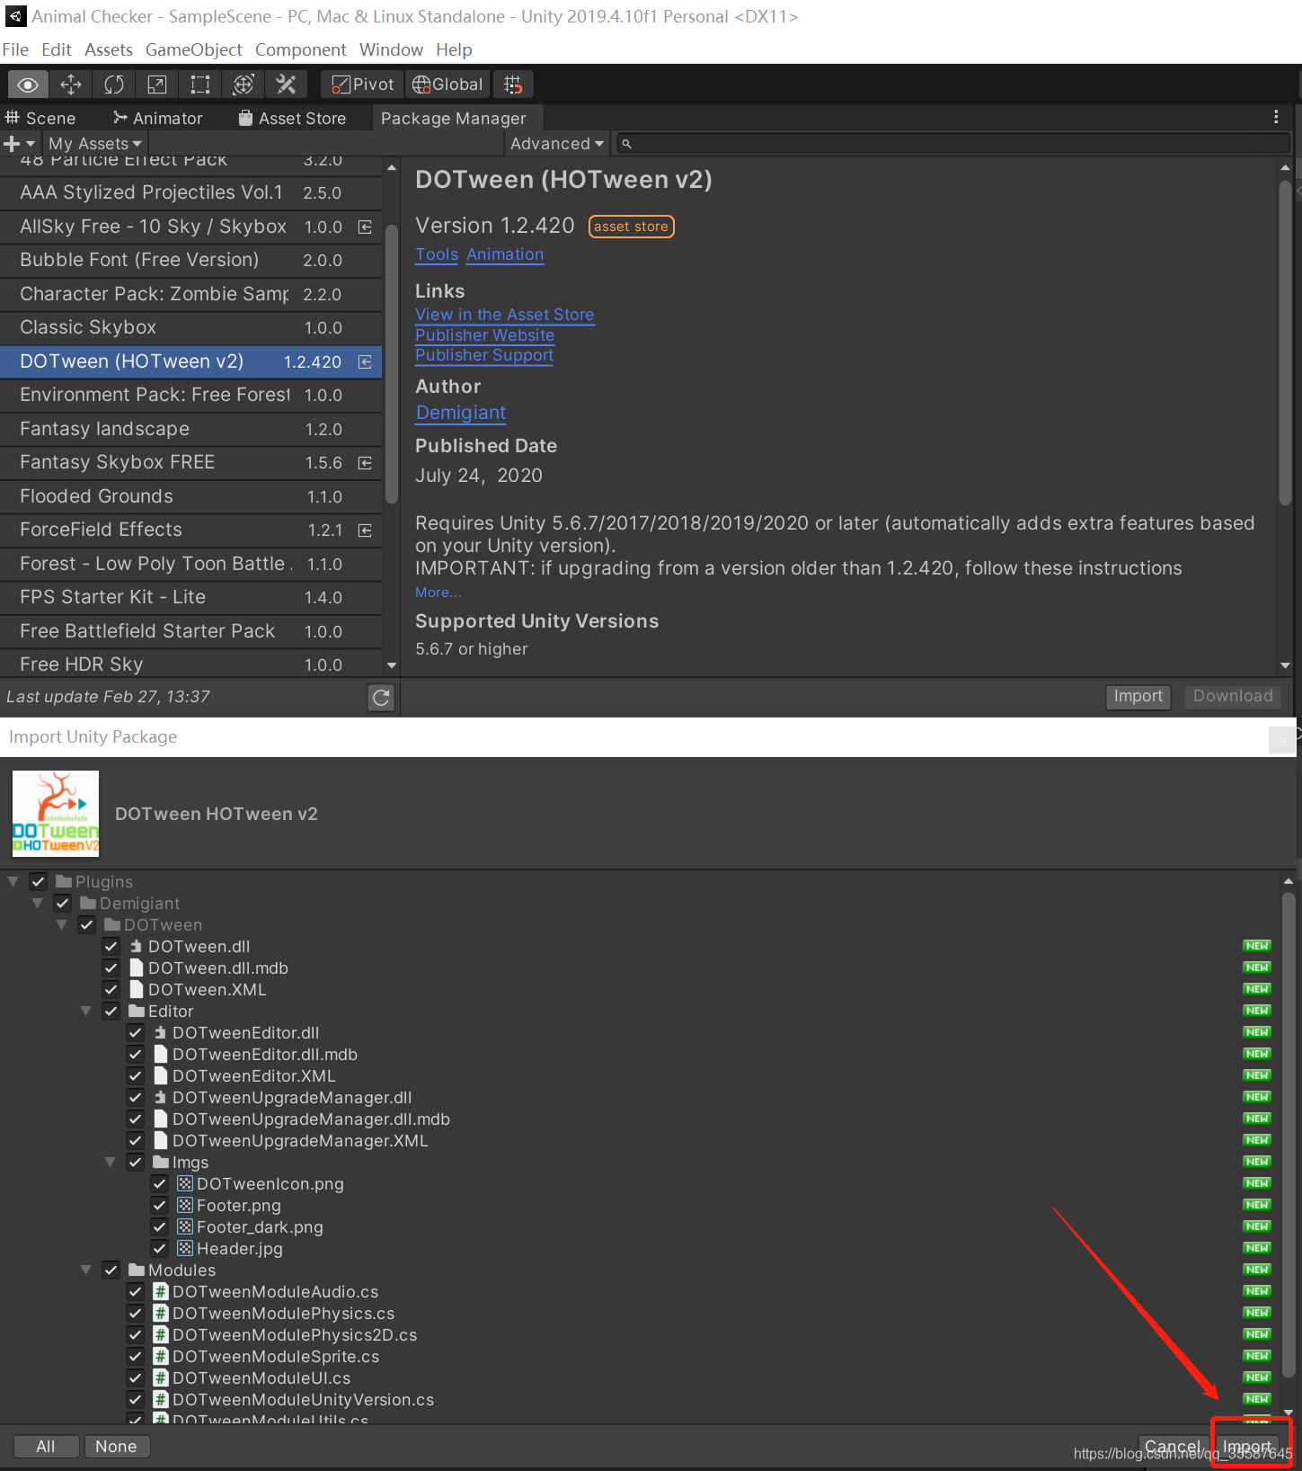Screen dimensions: 1302x1471
Task: Click Import in the Package Manager
Action: pos(1138,696)
